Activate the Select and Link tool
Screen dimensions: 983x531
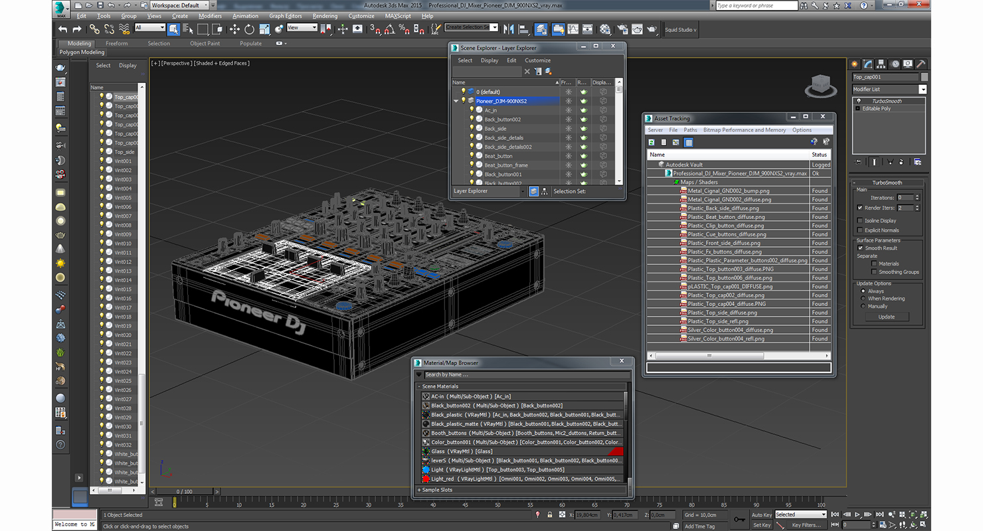coord(94,29)
